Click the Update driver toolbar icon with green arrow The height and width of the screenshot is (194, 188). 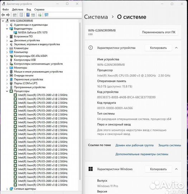point(40,15)
